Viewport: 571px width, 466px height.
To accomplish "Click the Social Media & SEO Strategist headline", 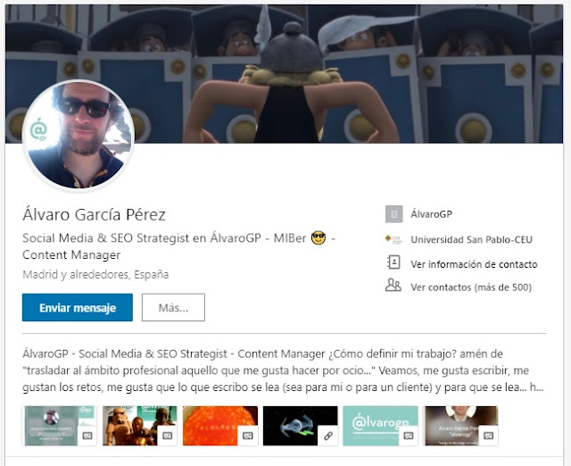I will point(178,246).
